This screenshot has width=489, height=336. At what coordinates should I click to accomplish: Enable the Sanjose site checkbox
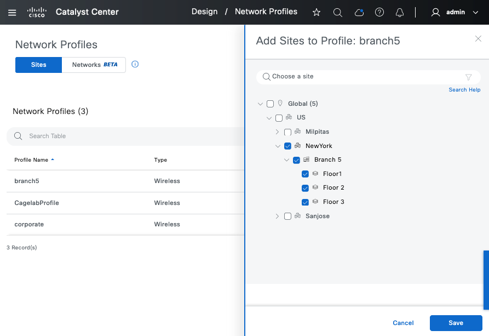click(288, 217)
